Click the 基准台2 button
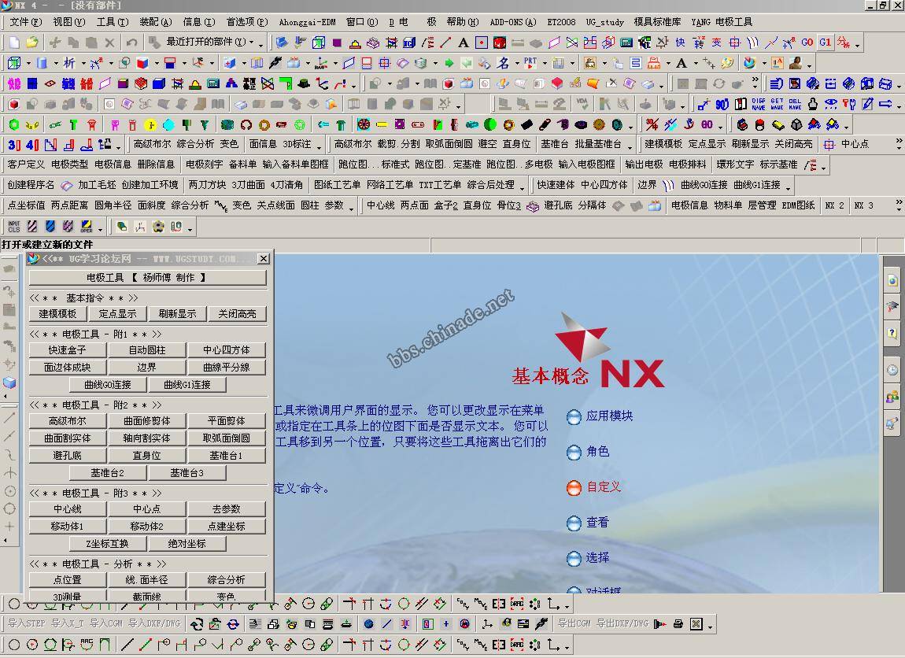 (107, 473)
